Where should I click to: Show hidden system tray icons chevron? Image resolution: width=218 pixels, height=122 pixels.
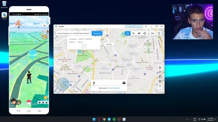(x=187, y=119)
